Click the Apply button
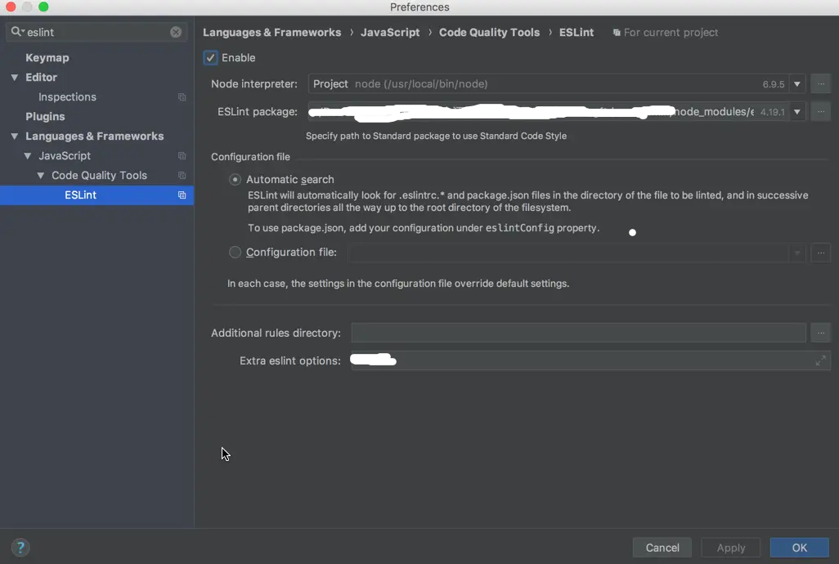 coord(730,548)
